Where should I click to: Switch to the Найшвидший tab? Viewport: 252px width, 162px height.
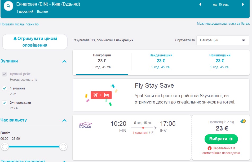pyautogui.click(x=220, y=61)
